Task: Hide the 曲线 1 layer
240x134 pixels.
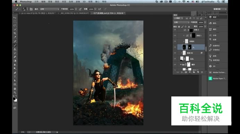Action: click(x=175, y=35)
